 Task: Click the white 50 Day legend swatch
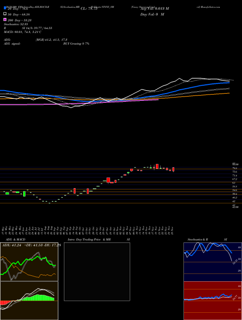5,14
